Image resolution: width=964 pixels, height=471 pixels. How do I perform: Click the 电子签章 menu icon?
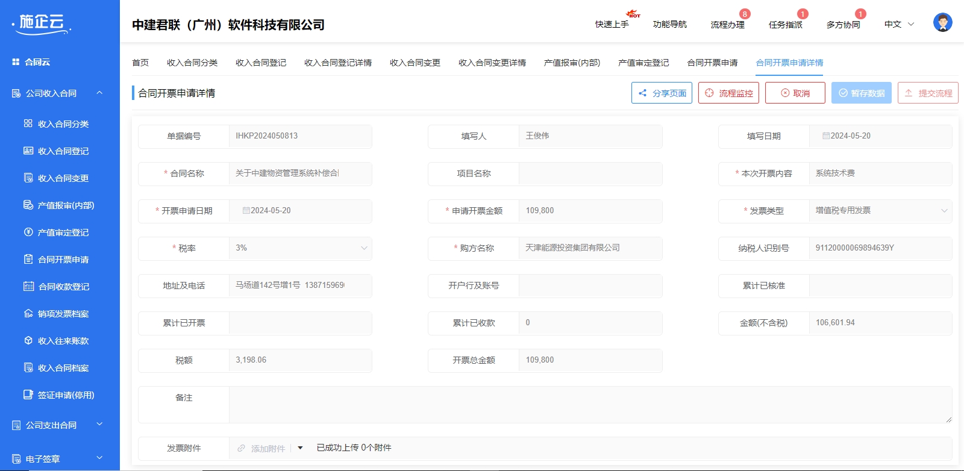point(16,459)
